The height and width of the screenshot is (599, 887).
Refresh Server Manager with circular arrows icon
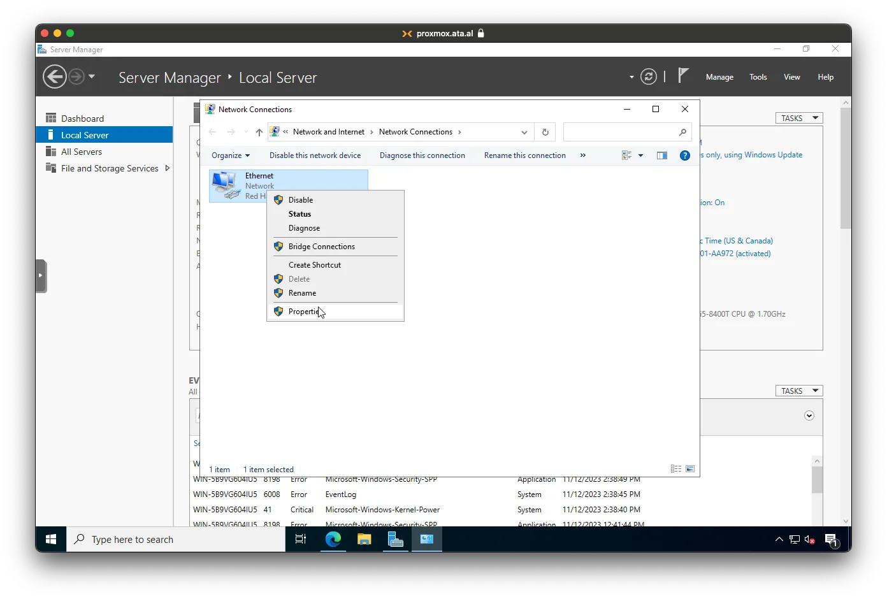[649, 77]
